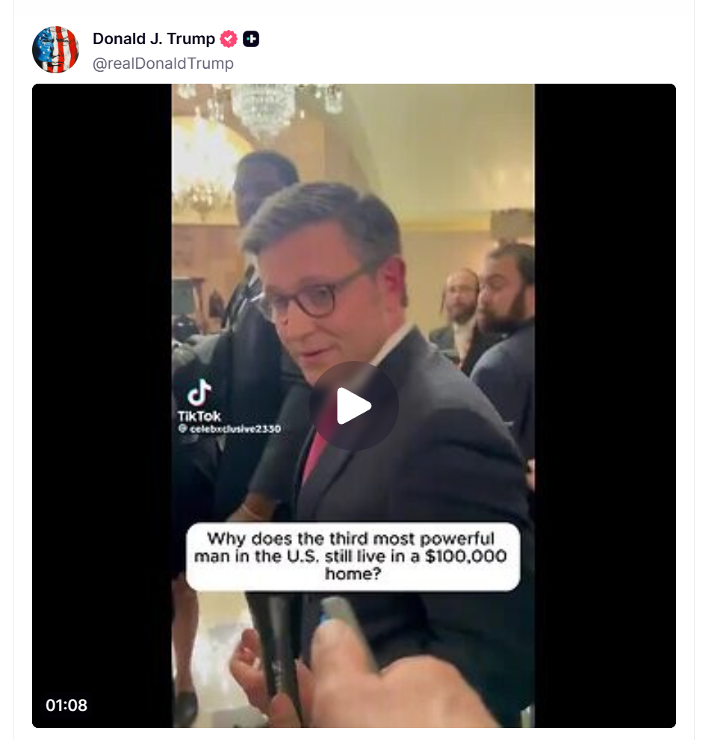The height and width of the screenshot is (740, 706).
Task: Click the left black letterbox area of video
Action: (102, 406)
